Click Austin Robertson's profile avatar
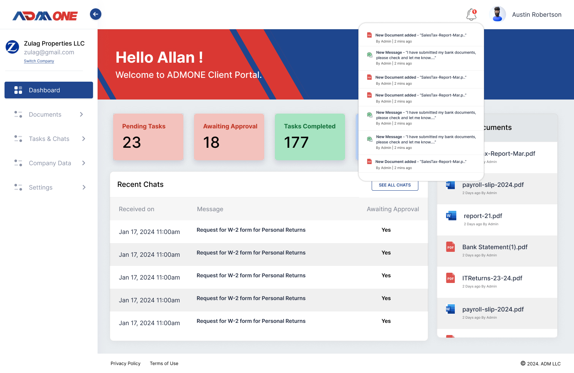 click(x=497, y=14)
